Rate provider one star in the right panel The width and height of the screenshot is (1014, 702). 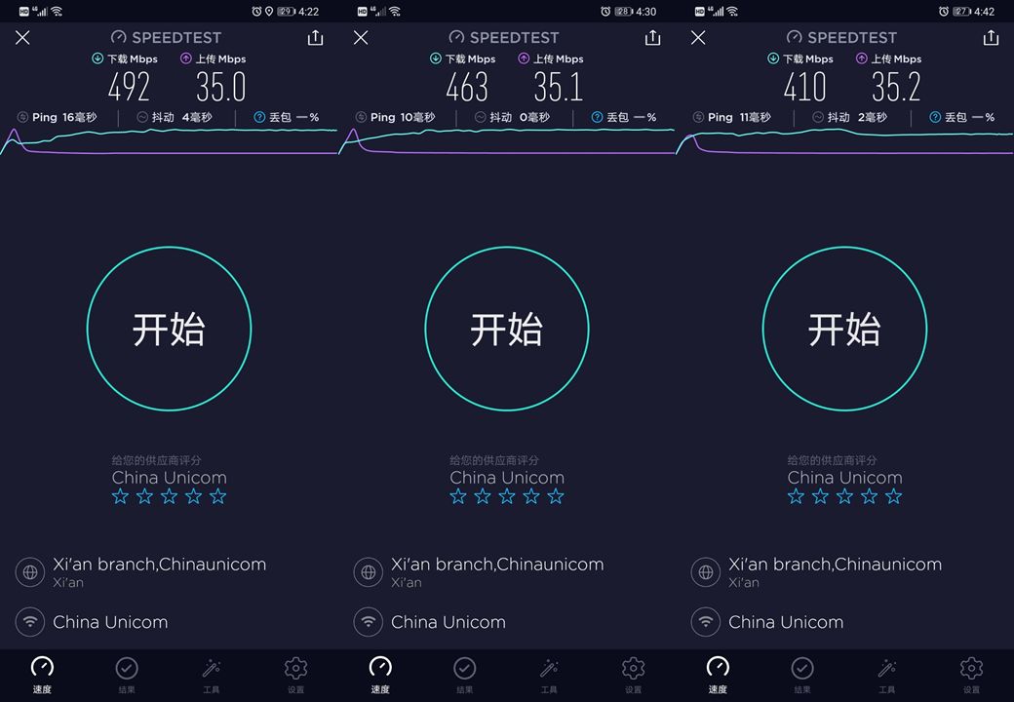(x=796, y=496)
